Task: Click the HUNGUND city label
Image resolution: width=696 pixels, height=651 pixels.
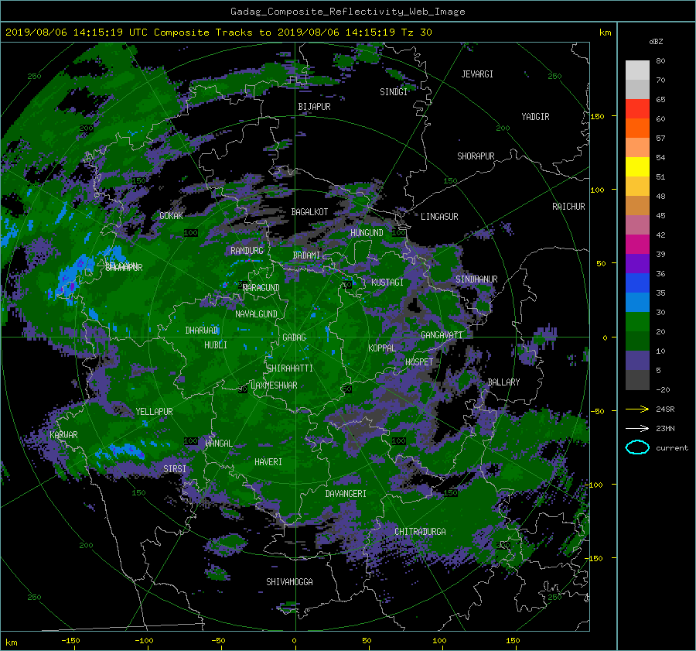Action: [x=367, y=233]
